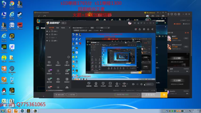Open notifications bell in companion window

click(x=148, y=29)
